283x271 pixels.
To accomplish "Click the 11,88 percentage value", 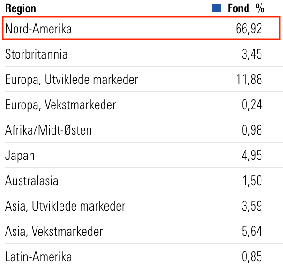I will 249,79.
